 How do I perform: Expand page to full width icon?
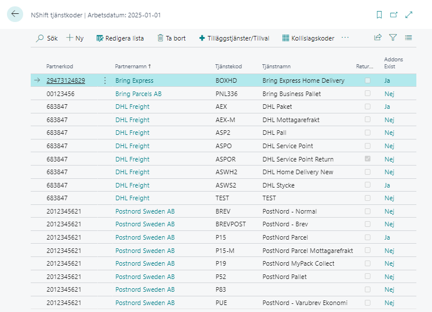(x=409, y=14)
